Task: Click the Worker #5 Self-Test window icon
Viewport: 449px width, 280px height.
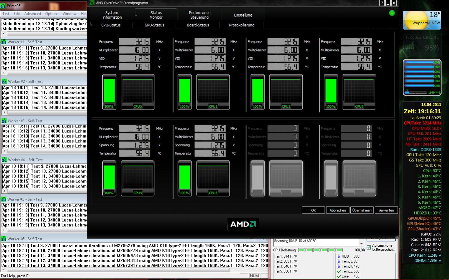Action: click(x=4, y=199)
